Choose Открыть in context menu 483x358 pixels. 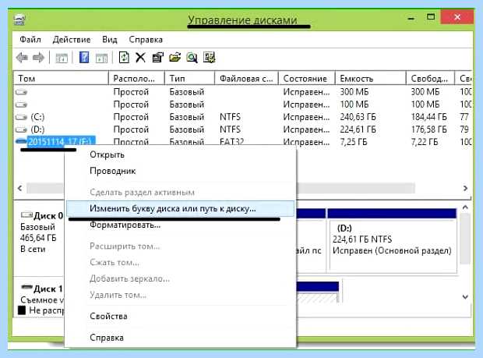(x=180, y=154)
